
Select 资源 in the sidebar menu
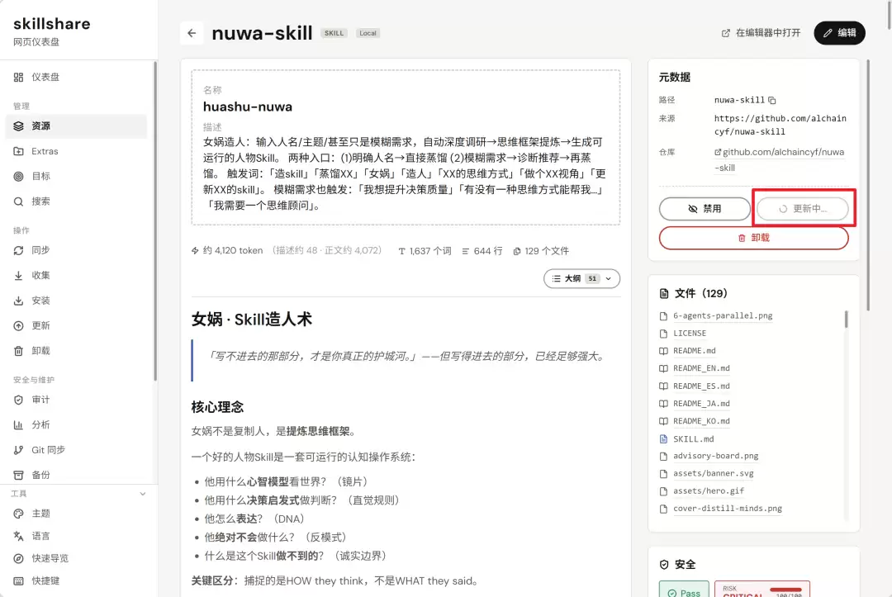(x=76, y=126)
